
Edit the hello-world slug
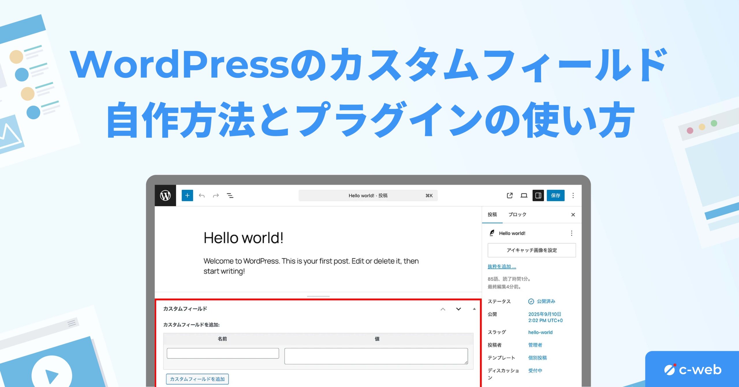[x=540, y=332]
